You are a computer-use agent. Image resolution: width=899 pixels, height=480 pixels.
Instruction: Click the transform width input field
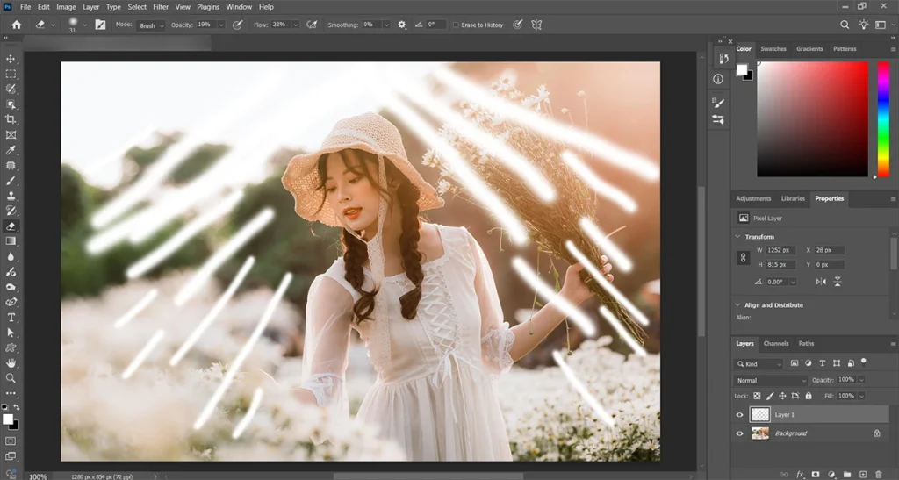pos(780,250)
